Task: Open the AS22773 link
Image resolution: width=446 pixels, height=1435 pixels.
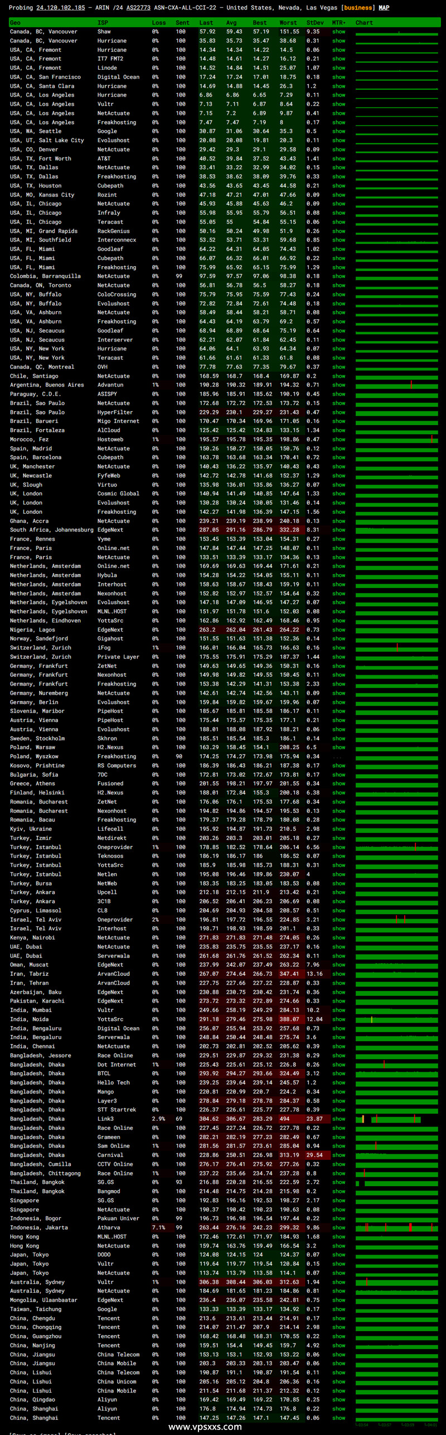Action: click(138, 8)
